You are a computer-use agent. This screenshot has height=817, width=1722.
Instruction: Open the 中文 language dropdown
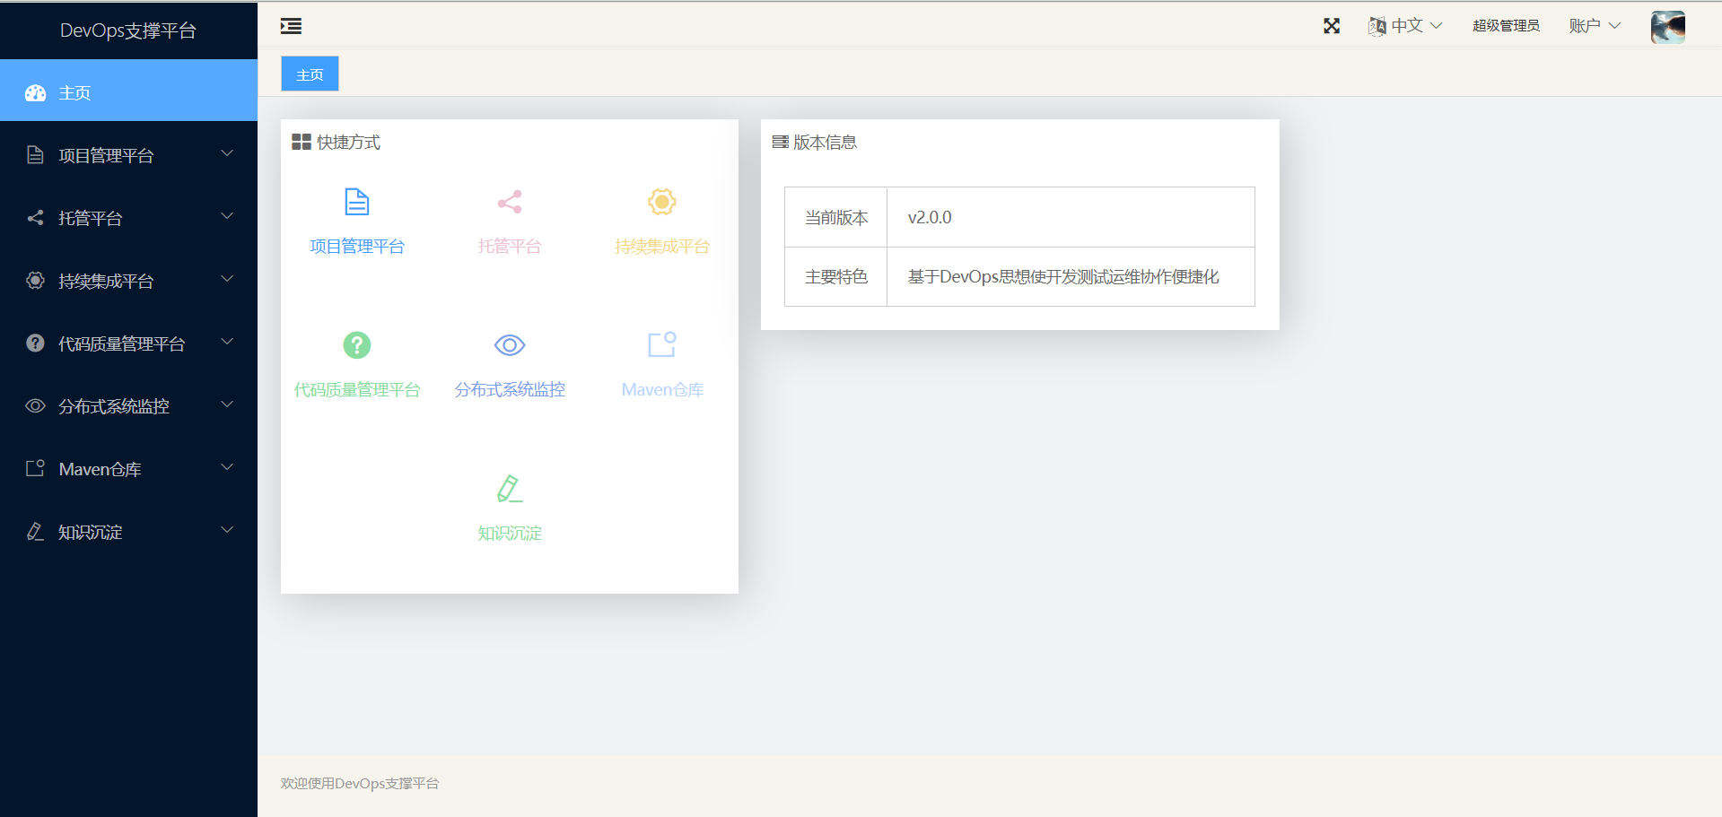pos(1405,26)
